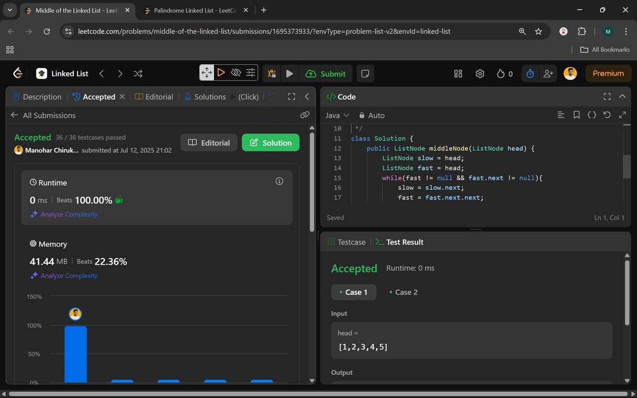The height and width of the screenshot is (398, 637).
Task: Analyze Complexity under Memory
Action: 64,276
